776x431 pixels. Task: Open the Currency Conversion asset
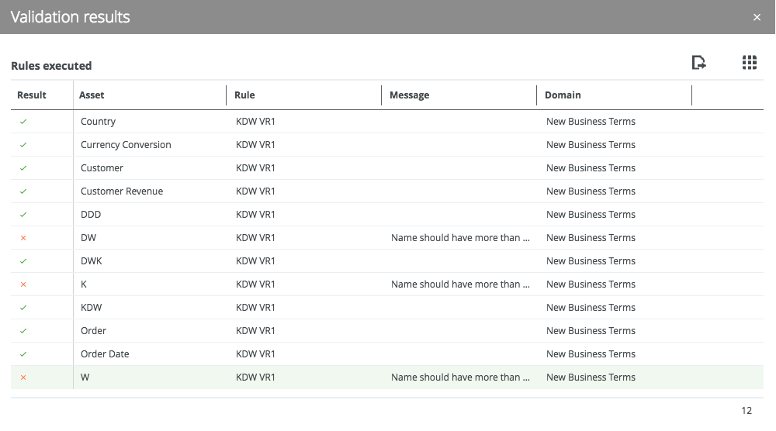point(126,145)
